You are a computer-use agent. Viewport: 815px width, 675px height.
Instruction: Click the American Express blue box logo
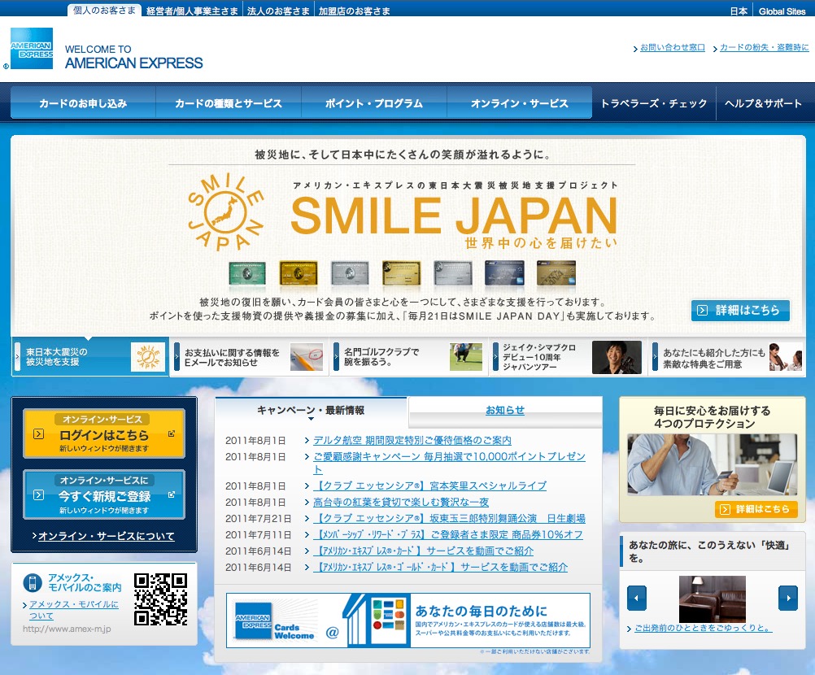pyautogui.click(x=32, y=48)
